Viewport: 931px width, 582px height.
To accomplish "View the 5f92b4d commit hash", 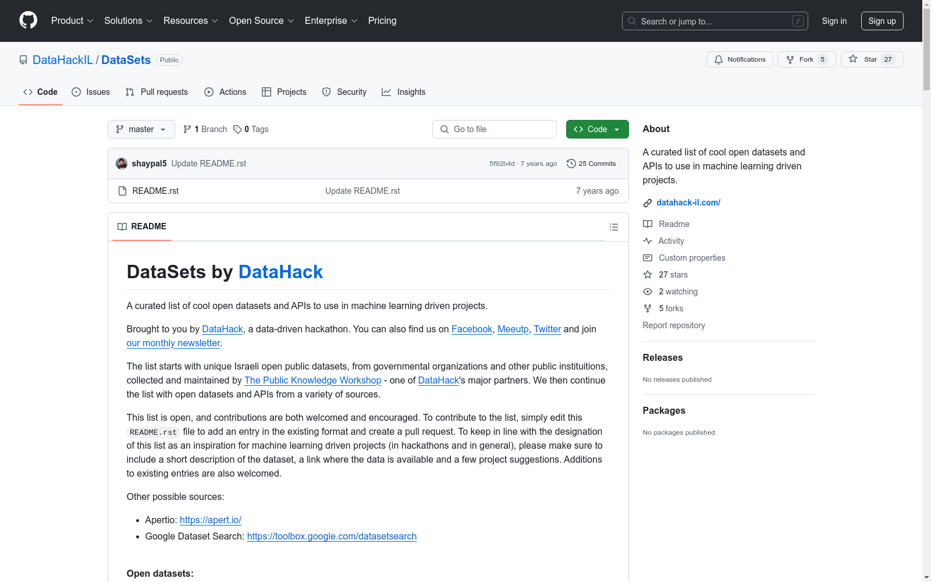I will pos(502,164).
